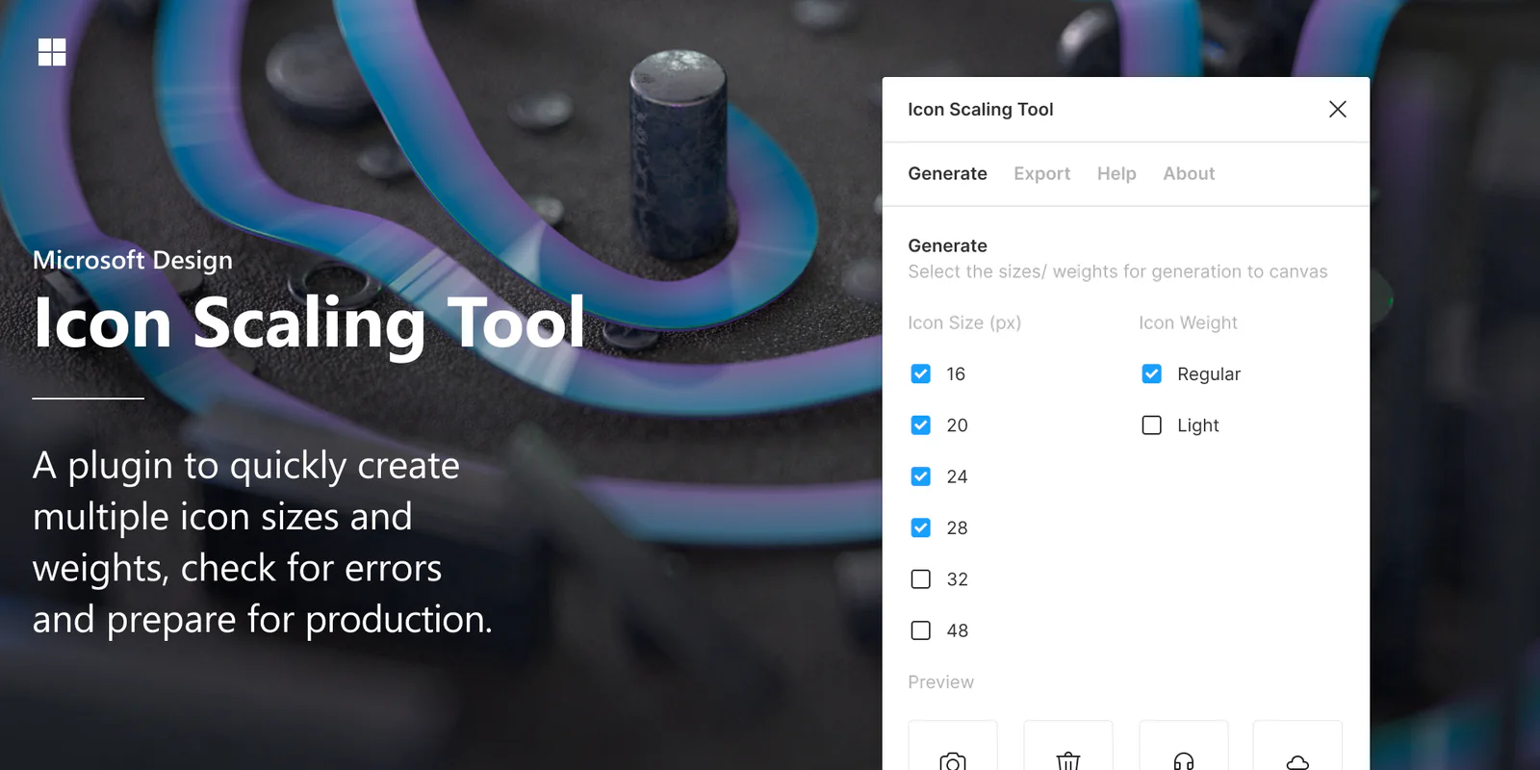This screenshot has width=1540, height=770.
Task: Click the 'Icon Scaling Tool' panel title
Action: point(981,109)
